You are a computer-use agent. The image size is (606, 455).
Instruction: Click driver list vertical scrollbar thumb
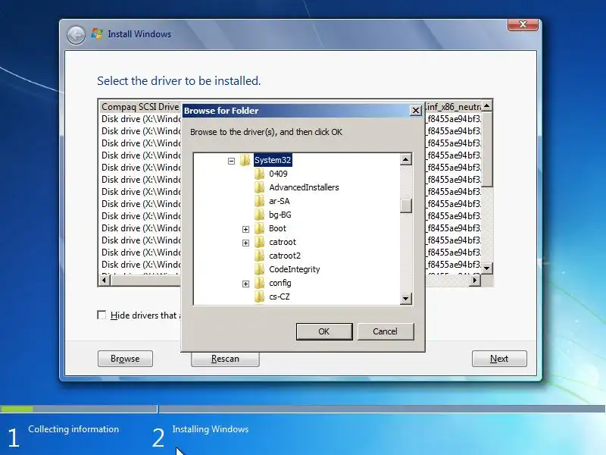[487, 149]
